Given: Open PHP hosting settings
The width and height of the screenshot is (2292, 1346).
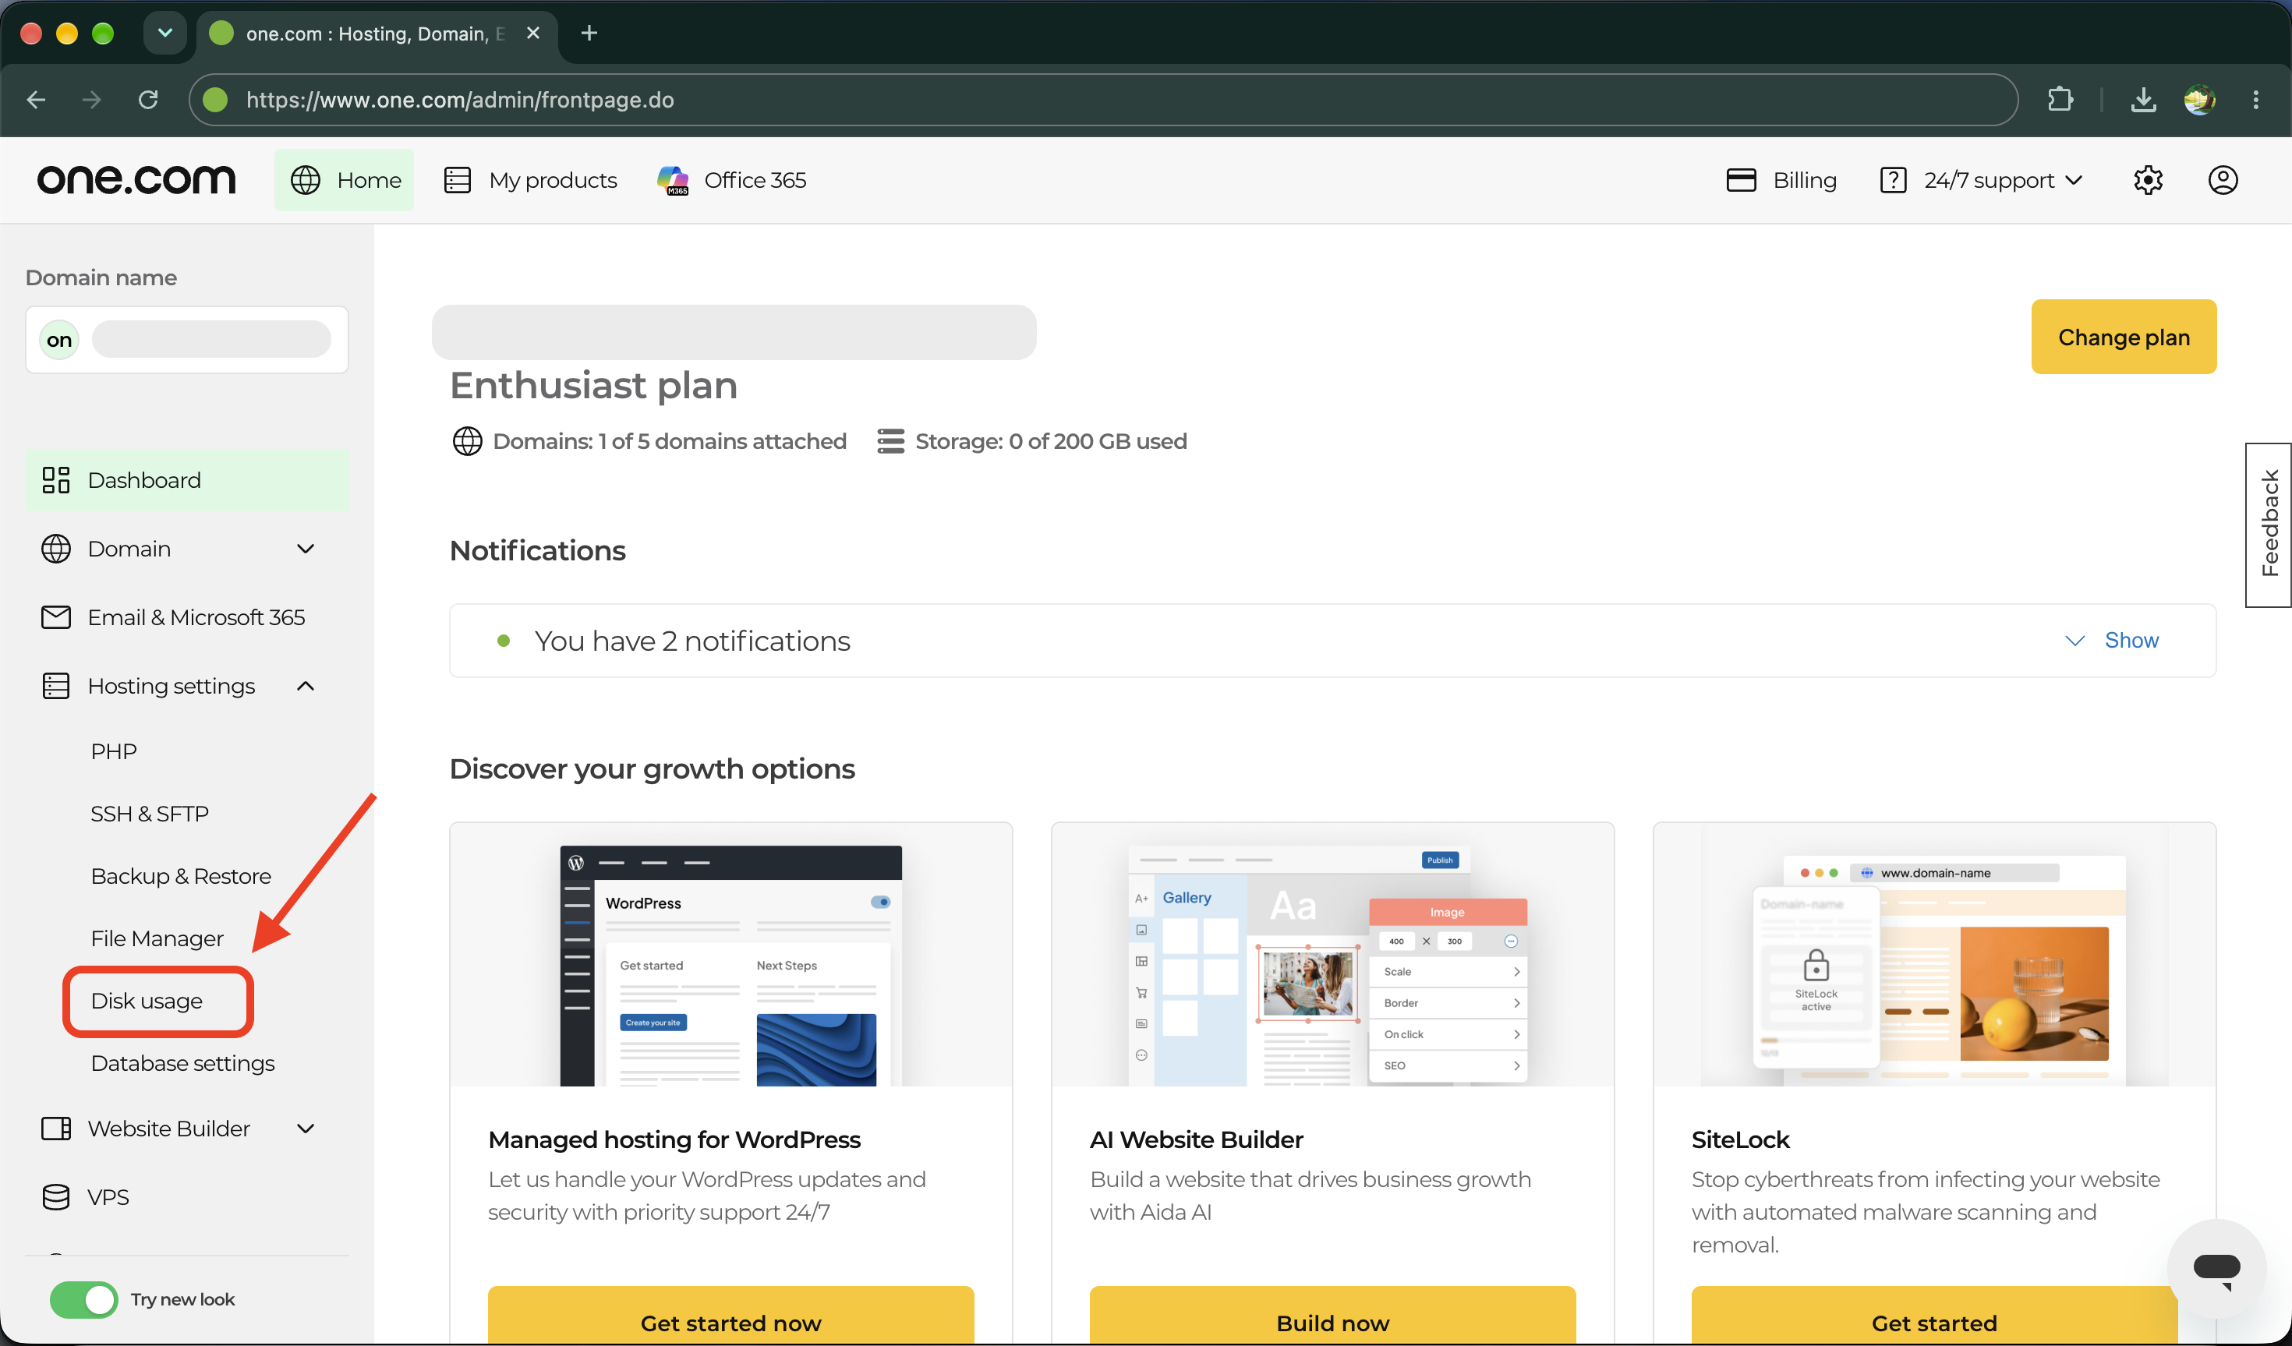Looking at the screenshot, I should click(114, 751).
